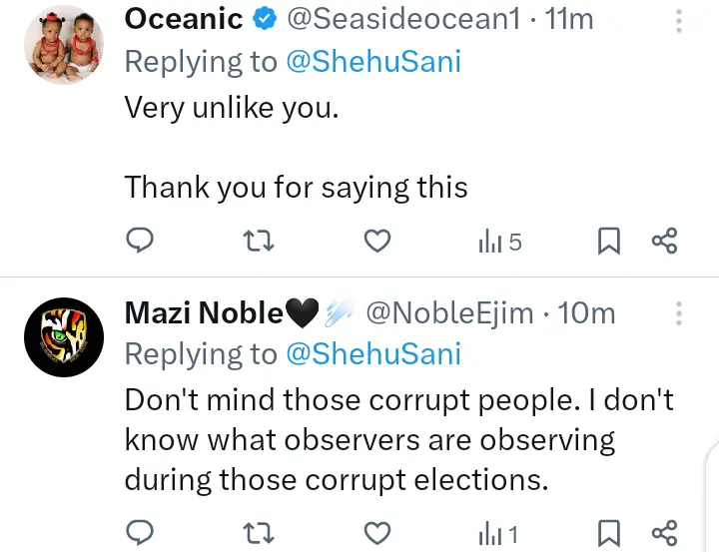Open @ShehuSani link in Mazi Noble's reply

pos(373,354)
